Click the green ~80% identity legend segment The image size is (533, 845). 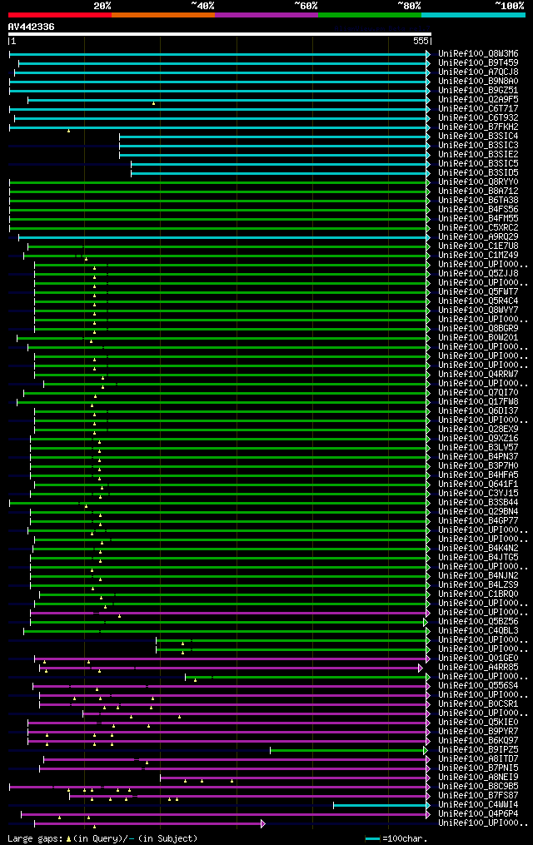coord(371,15)
